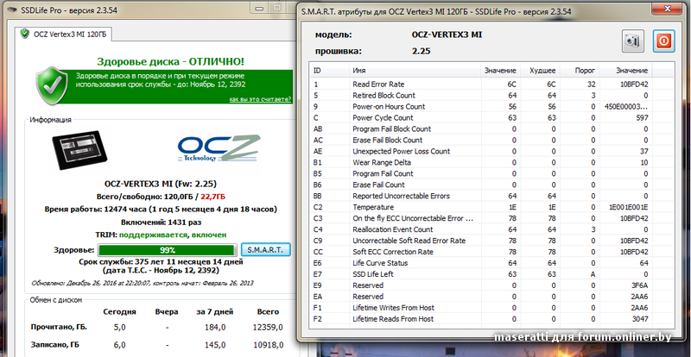Click the 99% health progress bar
Screen dimensions: 691x357
pos(168,250)
